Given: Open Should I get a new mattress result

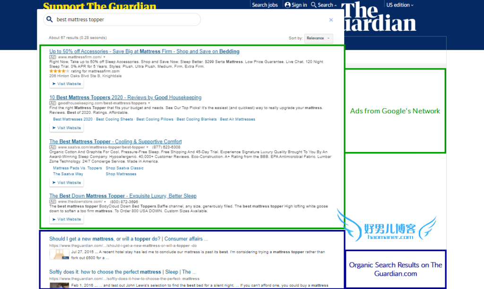Looking at the screenshot, I should point(129,239).
